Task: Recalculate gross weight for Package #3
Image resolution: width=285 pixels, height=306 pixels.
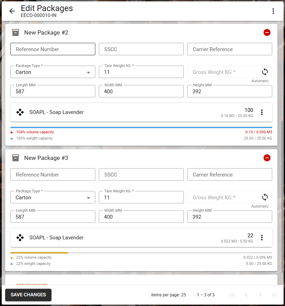Action: pos(265,197)
